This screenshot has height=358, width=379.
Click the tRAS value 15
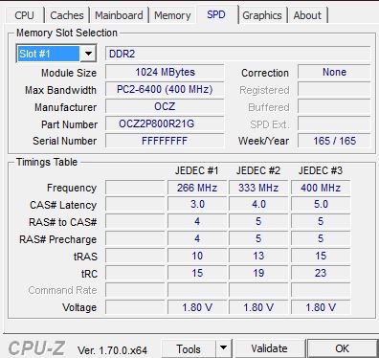[321, 256]
